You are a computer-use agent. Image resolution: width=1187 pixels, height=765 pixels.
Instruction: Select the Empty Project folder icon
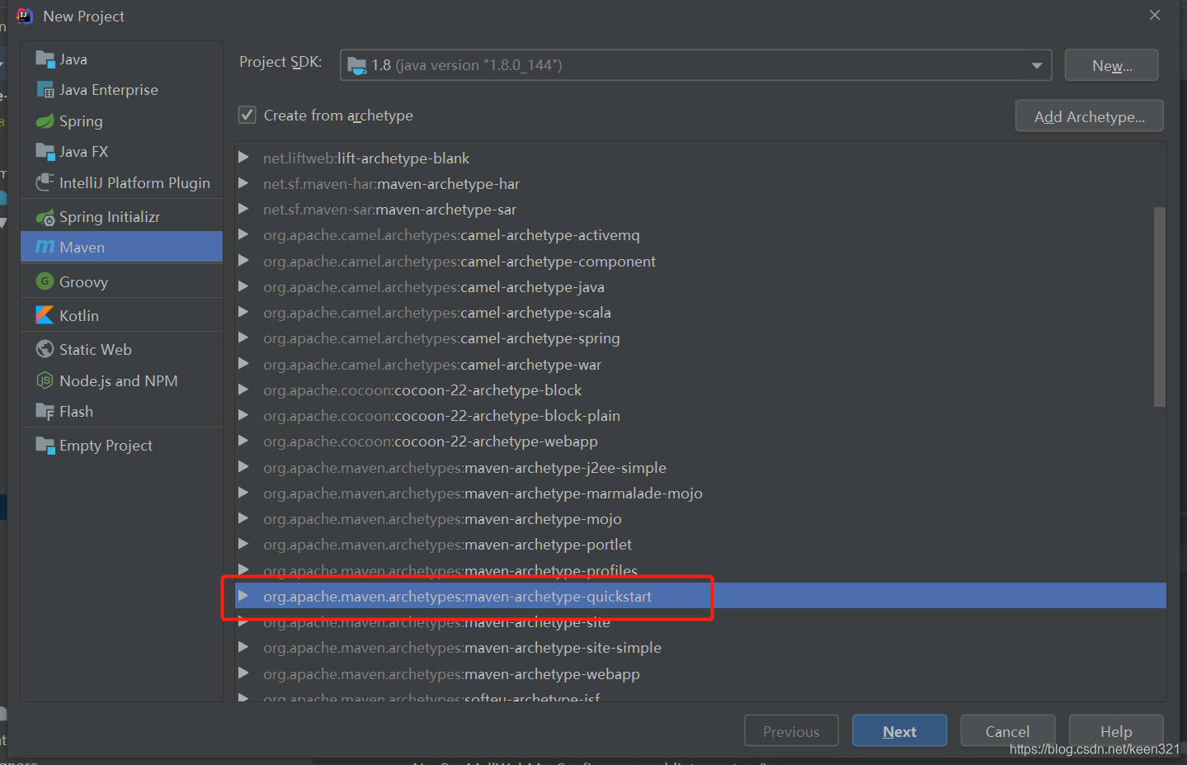[x=45, y=445]
